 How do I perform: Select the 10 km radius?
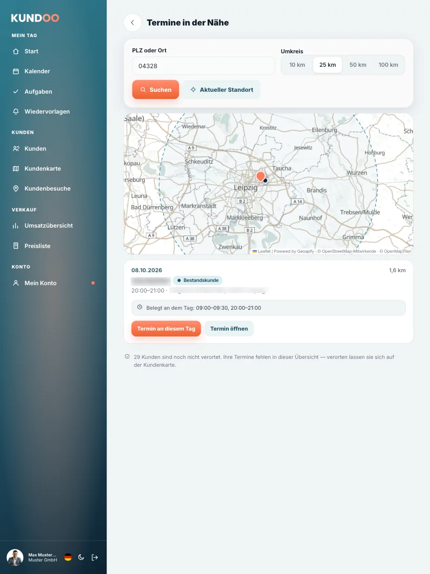[297, 65]
